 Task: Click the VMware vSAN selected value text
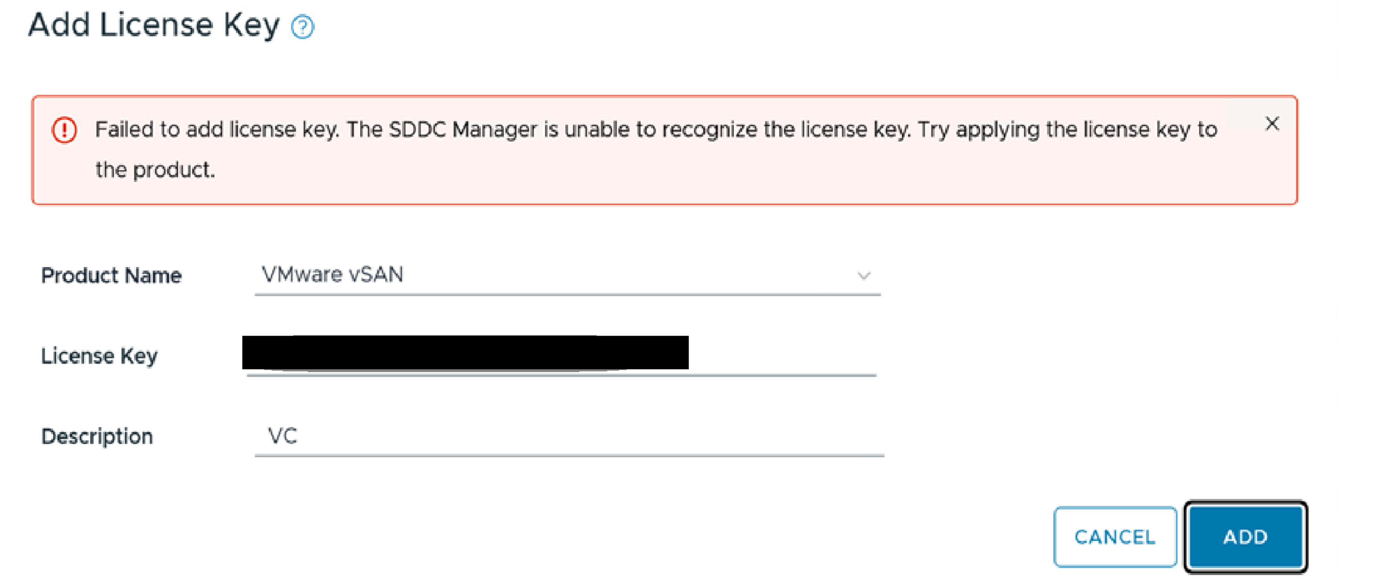(x=332, y=274)
